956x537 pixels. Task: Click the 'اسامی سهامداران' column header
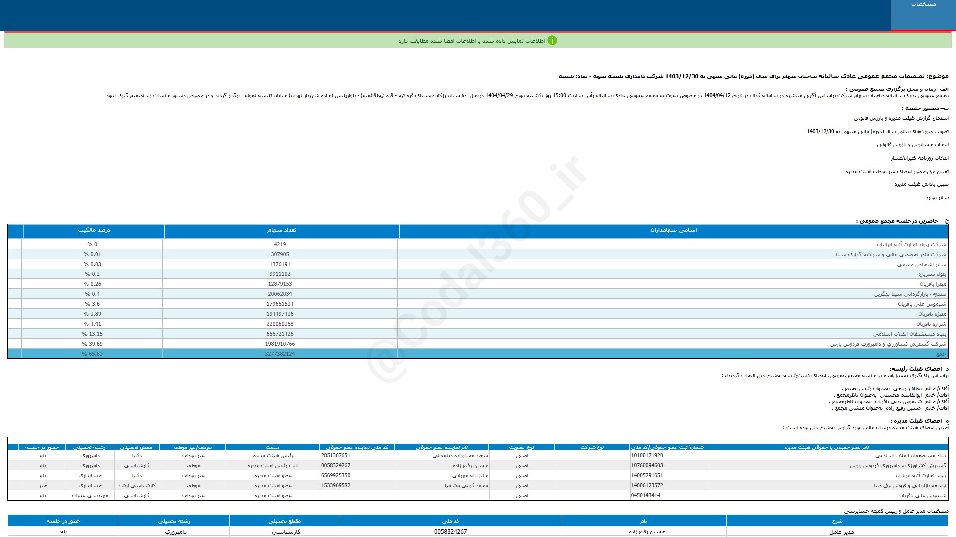673,230
